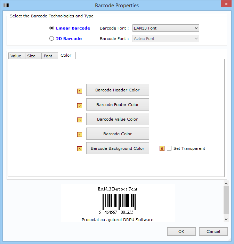Select the 2D Barcode radio button
The height and width of the screenshot is (244, 234).
point(51,39)
